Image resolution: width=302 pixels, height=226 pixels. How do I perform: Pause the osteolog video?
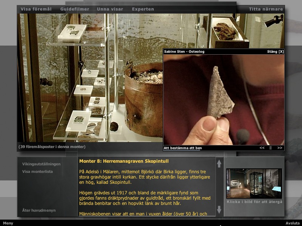[x=271, y=148]
